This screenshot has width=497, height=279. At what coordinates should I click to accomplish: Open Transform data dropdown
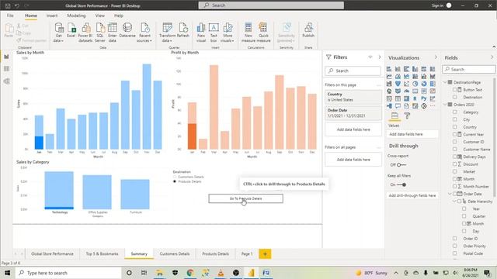168,33
